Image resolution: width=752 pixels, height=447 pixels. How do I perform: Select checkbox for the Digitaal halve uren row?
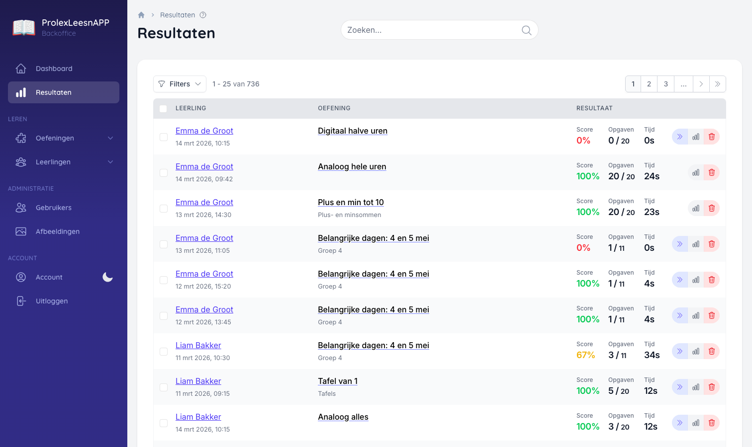pos(164,137)
